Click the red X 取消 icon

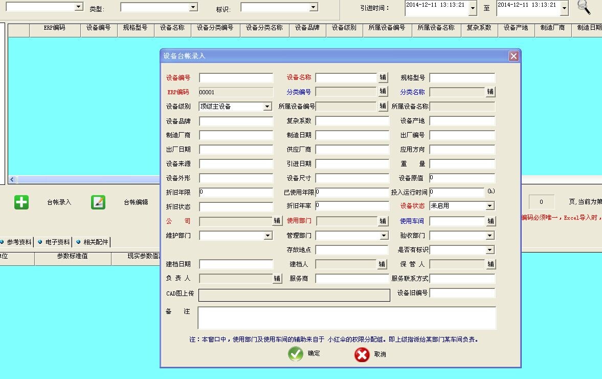pos(362,354)
